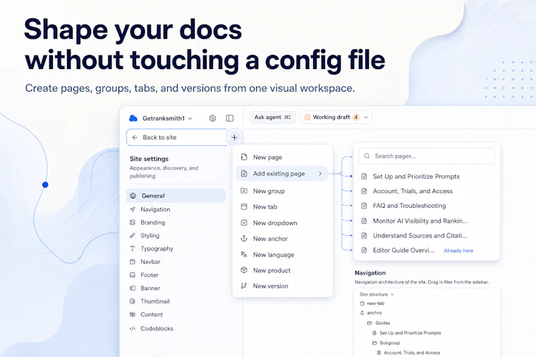Click the New dropdown checkbox icon
The image size is (536, 357).
[244, 223]
